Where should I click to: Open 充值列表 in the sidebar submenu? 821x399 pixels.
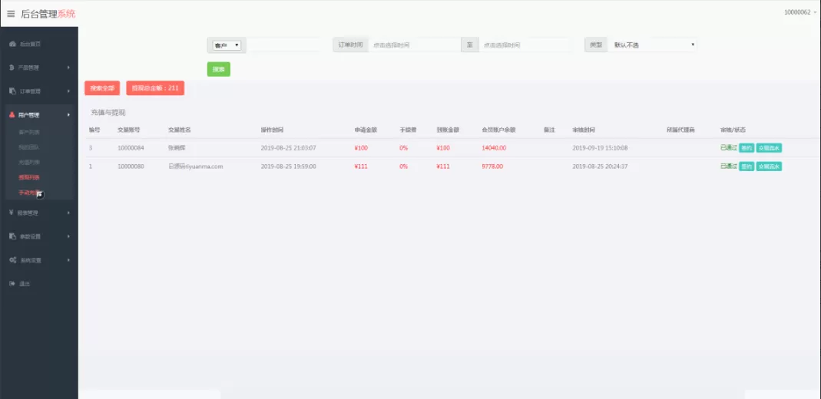click(28, 163)
